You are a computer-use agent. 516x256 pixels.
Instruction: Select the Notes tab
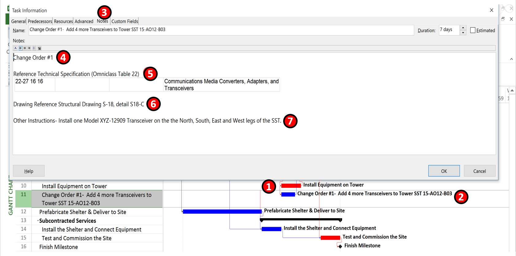click(102, 21)
